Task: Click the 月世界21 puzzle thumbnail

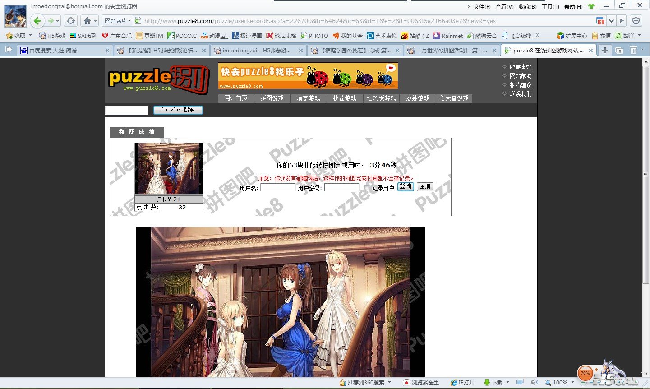Action: pyautogui.click(x=169, y=168)
